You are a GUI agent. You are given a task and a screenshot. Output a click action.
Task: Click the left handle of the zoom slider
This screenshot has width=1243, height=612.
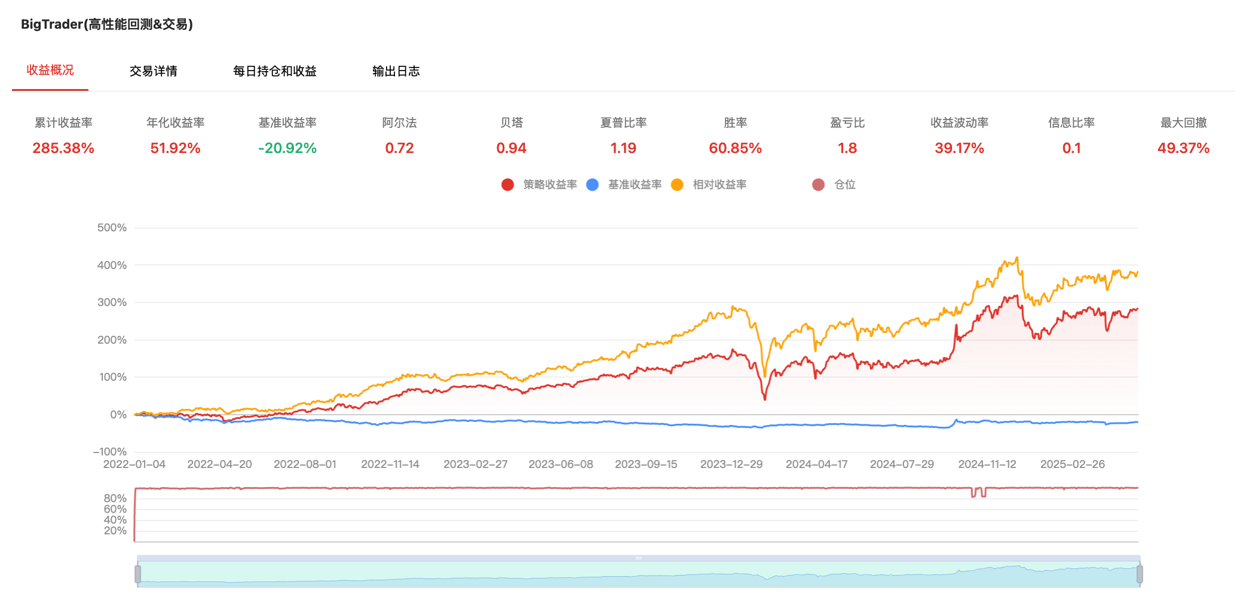pyautogui.click(x=137, y=574)
